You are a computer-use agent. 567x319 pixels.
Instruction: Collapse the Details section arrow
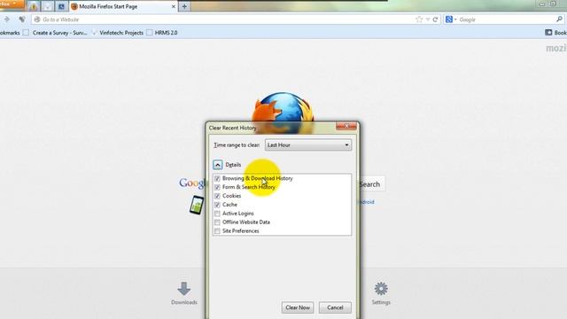click(x=217, y=165)
